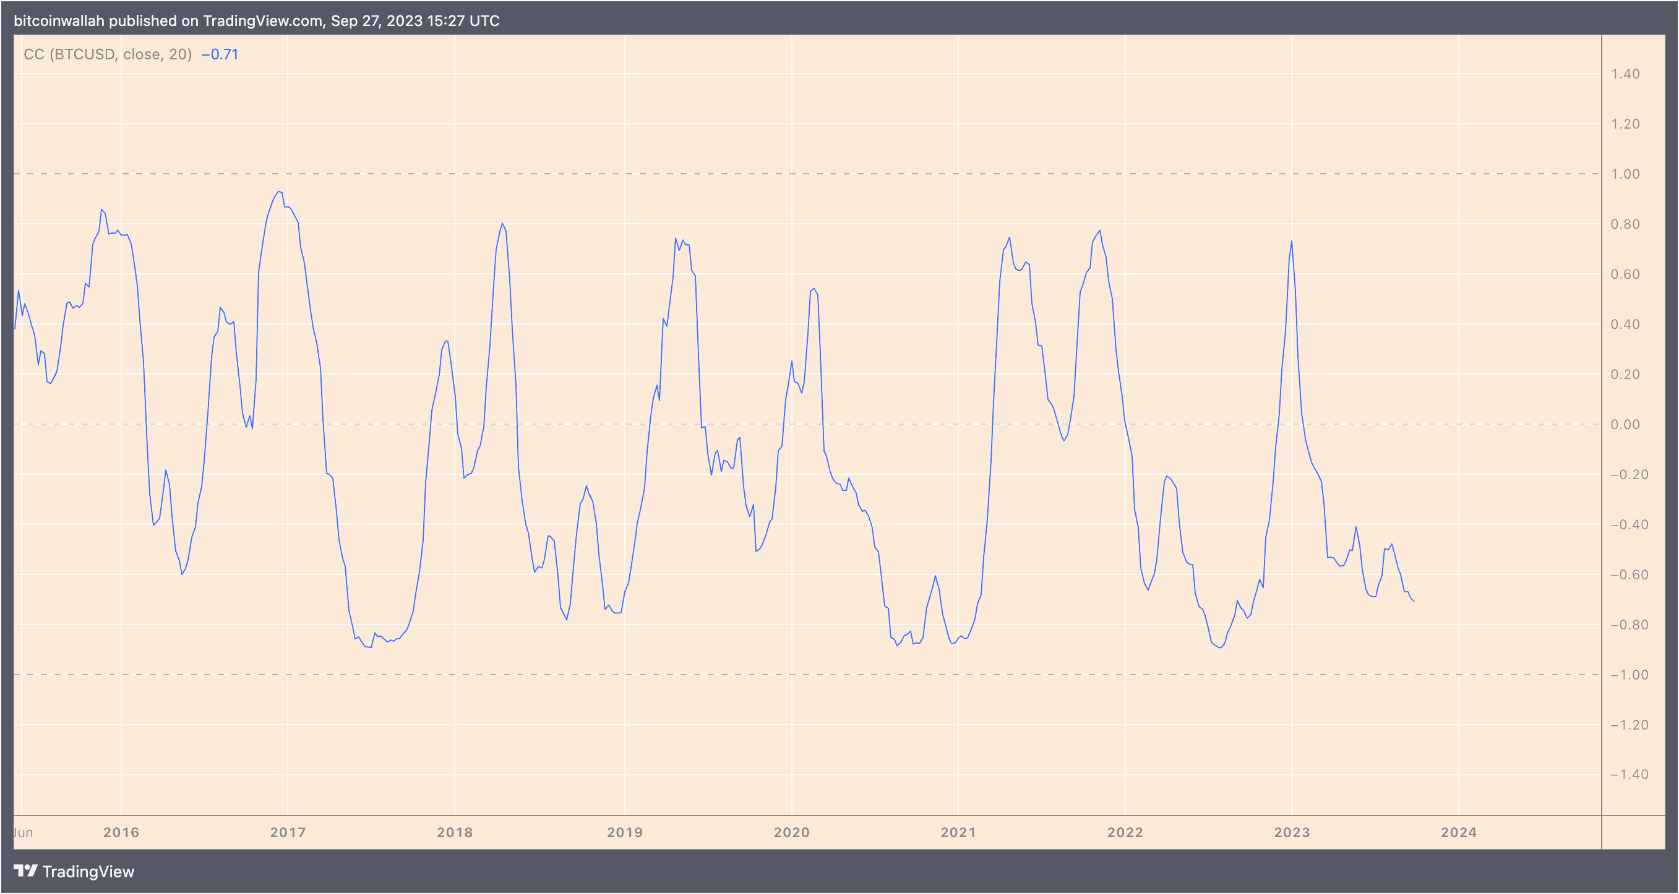Image resolution: width=1679 pixels, height=894 pixels.
Task: Click the 2016 label on time axis
Action: 121,832
